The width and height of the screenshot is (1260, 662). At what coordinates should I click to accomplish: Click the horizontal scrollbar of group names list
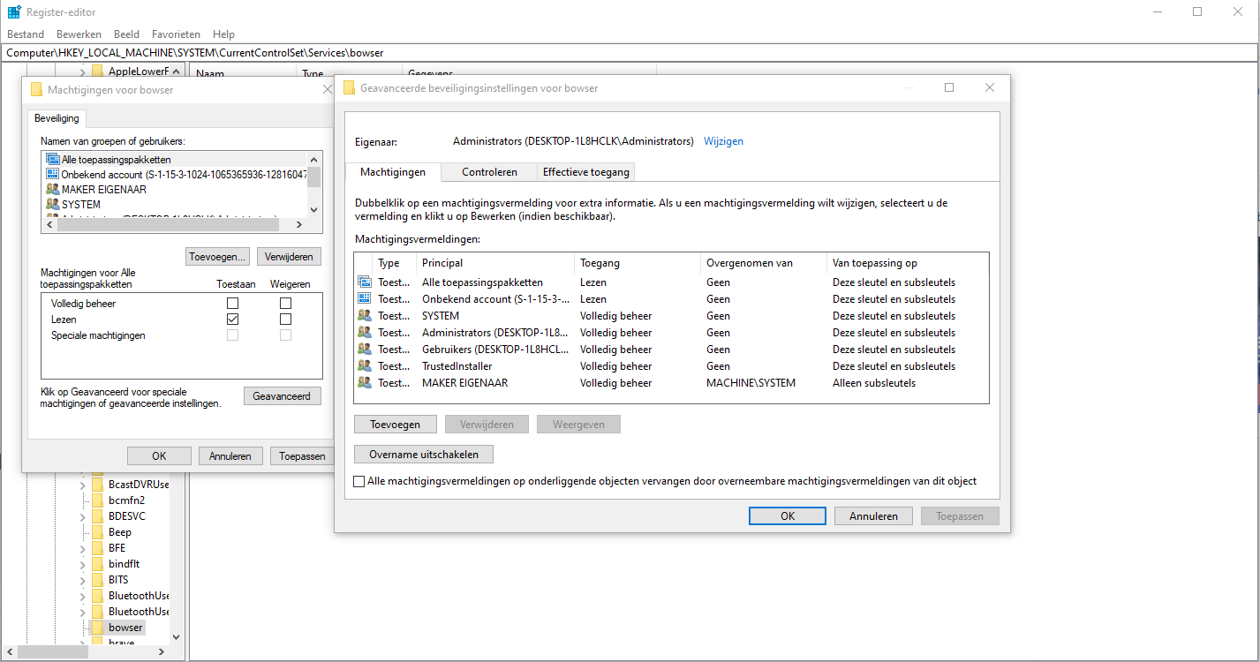pos(175,225)
